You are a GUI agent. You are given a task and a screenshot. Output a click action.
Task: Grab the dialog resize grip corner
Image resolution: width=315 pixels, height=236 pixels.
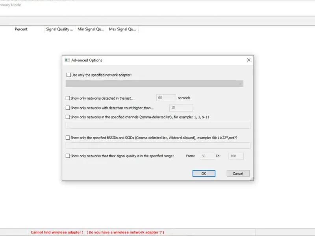252,179
